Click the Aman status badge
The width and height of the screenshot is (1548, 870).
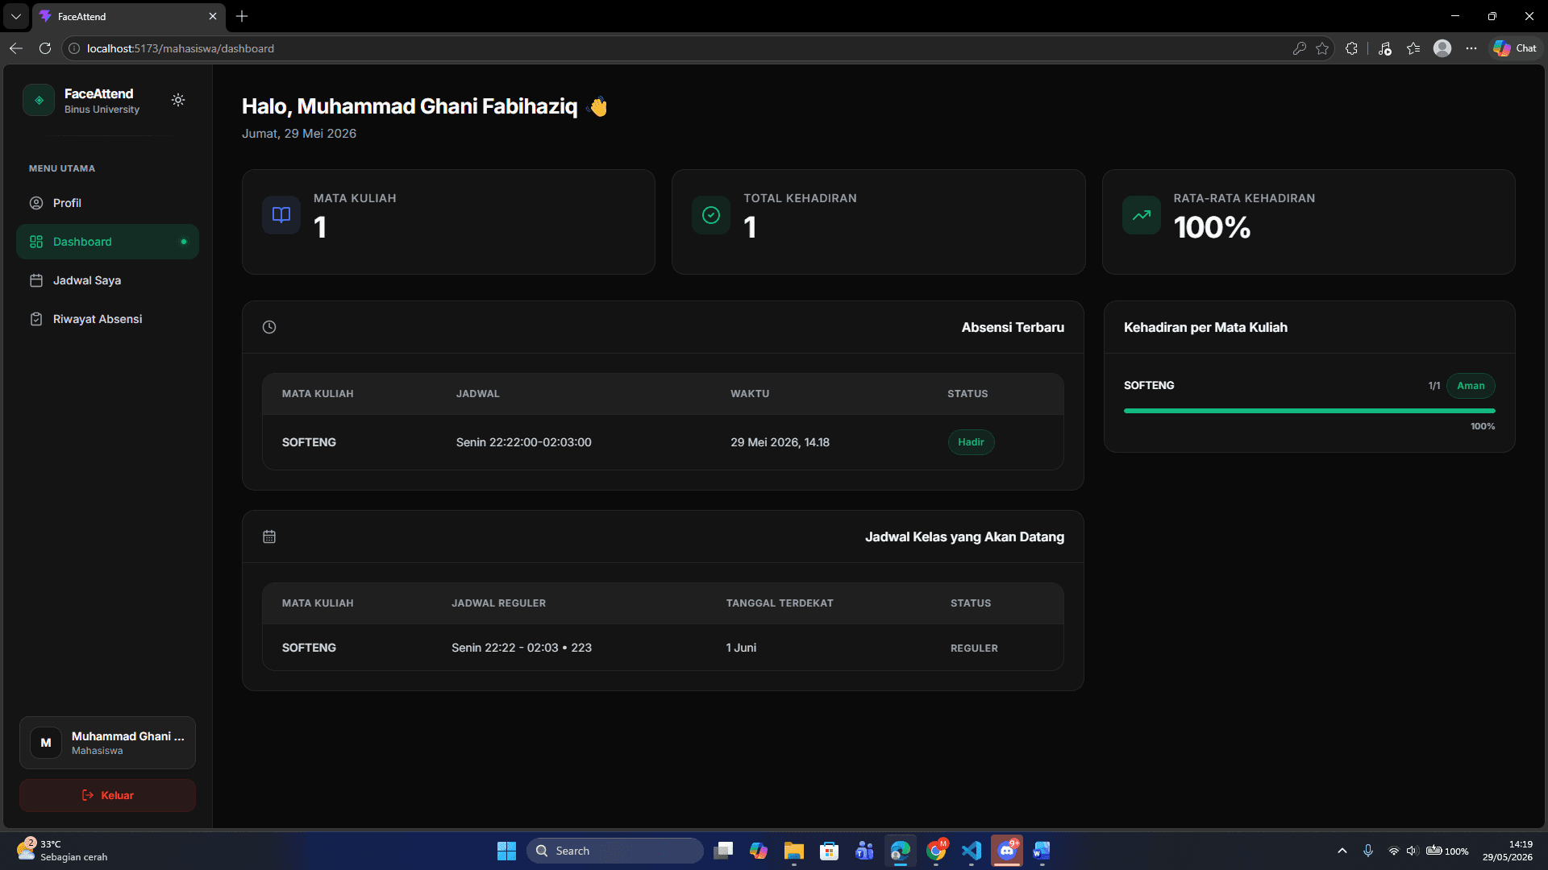pyautogui.click(x=1471, y=386)
